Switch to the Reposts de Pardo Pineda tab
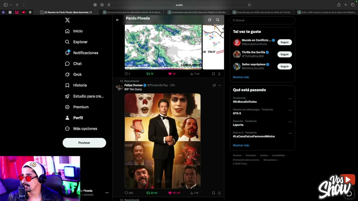Screen dimensions: 358x201 (x=66, y=12)
